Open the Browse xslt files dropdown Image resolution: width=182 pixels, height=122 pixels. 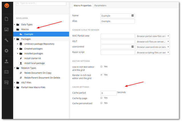152,42
